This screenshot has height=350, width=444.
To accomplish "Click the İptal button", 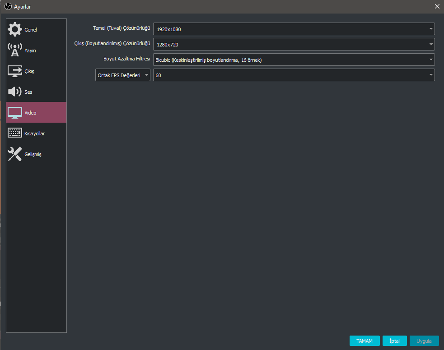I will click(394, 341).
